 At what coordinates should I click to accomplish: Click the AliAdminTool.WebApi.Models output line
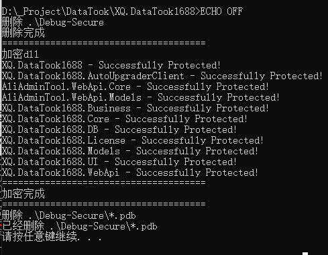(141, 97)
